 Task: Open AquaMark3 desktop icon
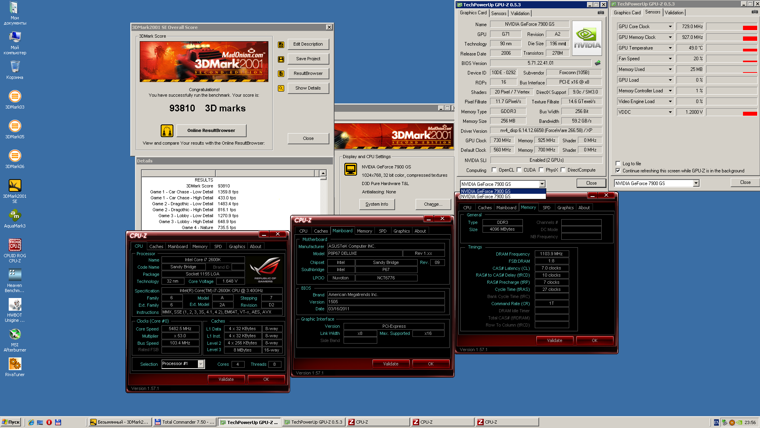pyautogui.click(x=15, y=218)
